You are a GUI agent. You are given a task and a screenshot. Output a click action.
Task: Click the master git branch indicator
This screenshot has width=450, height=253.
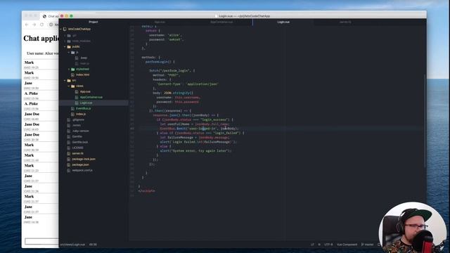pos(368,245)
